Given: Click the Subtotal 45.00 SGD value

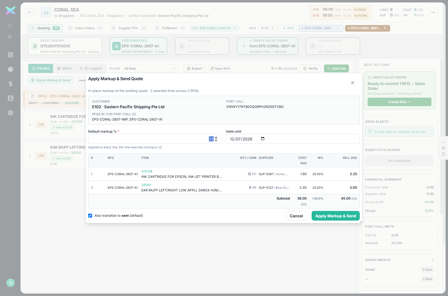Looking at the screenshot, I should tap(349, 198).
